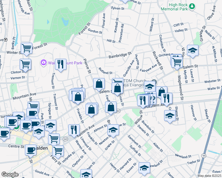Click the school marker near Sharon St
222x178 pixels.
(170, 115)
